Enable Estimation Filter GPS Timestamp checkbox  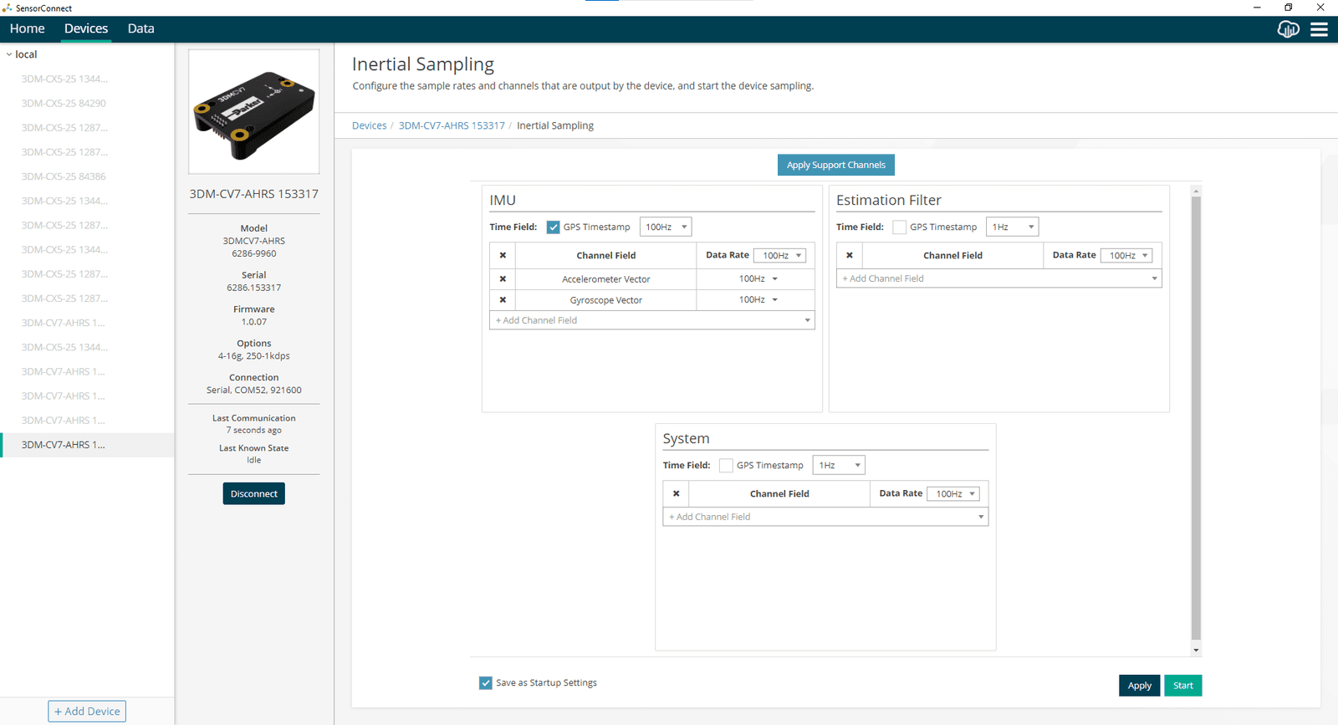coord(900,227)
